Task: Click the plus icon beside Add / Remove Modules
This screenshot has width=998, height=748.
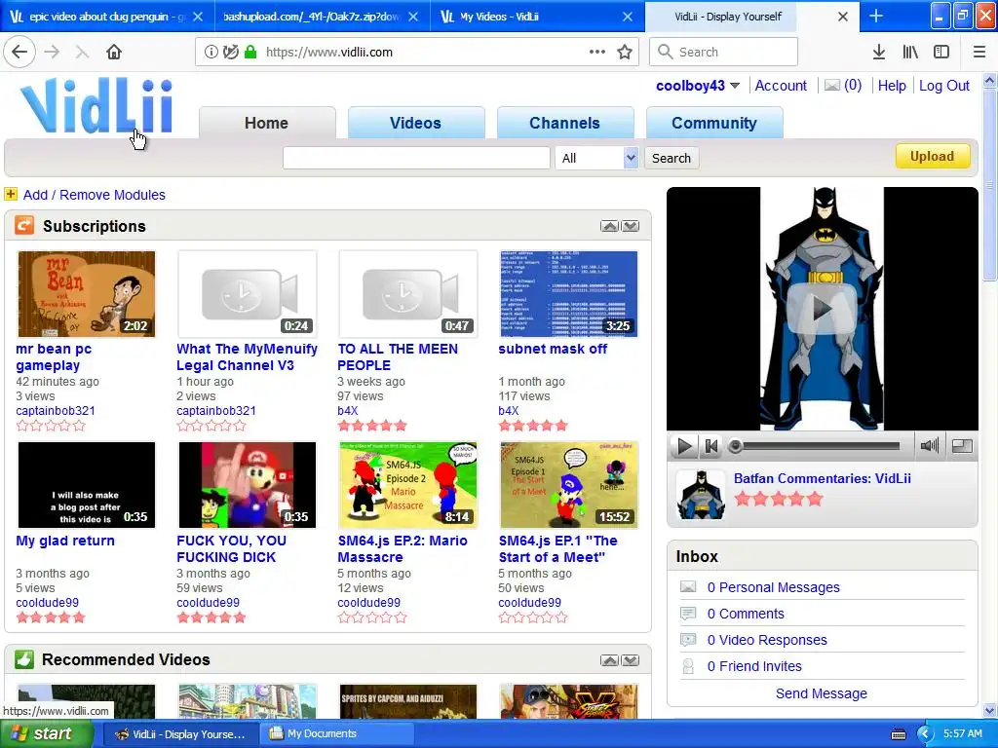Action: [11, 194]
